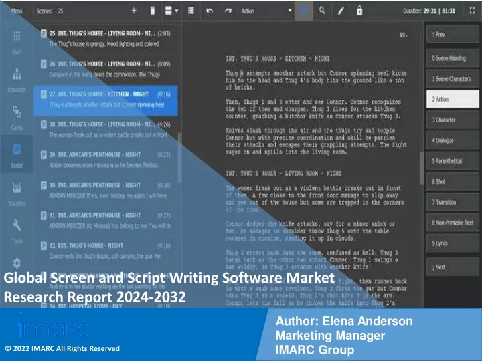Viewport: 482px width, 361px height.
Task: Choose 6 Shot element
Action: tap(453, 181)
